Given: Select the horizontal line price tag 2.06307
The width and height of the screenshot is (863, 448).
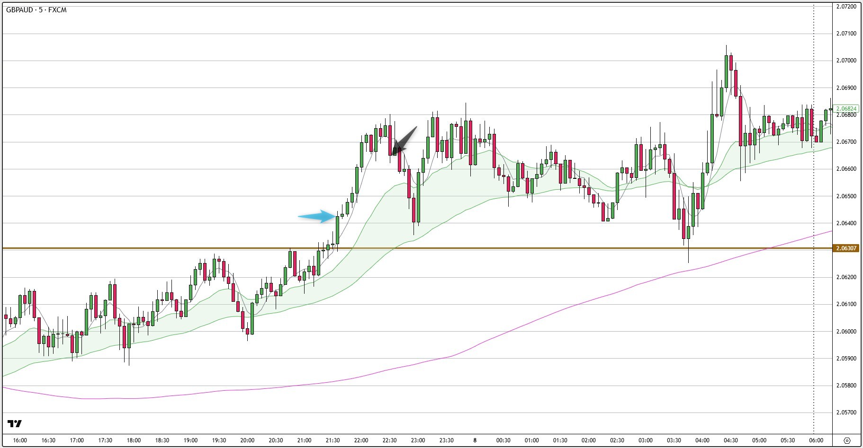Looking at the screenshot, I should click(847, 248).
